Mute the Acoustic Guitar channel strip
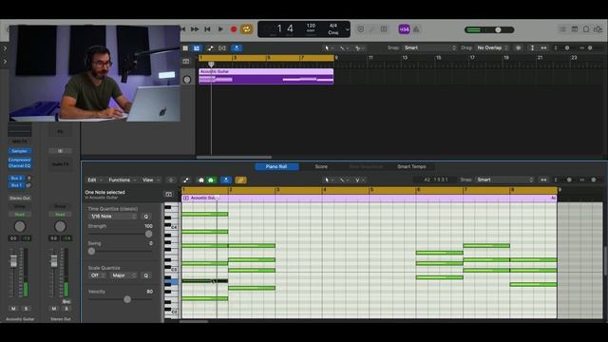 click(13, 309)
